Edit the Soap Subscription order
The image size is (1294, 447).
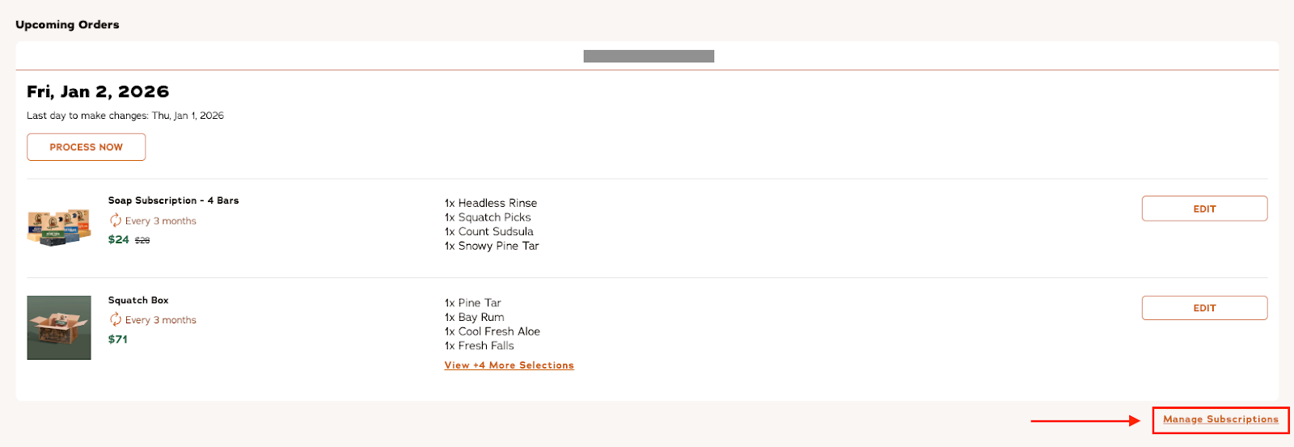[x=1204, y=209]
